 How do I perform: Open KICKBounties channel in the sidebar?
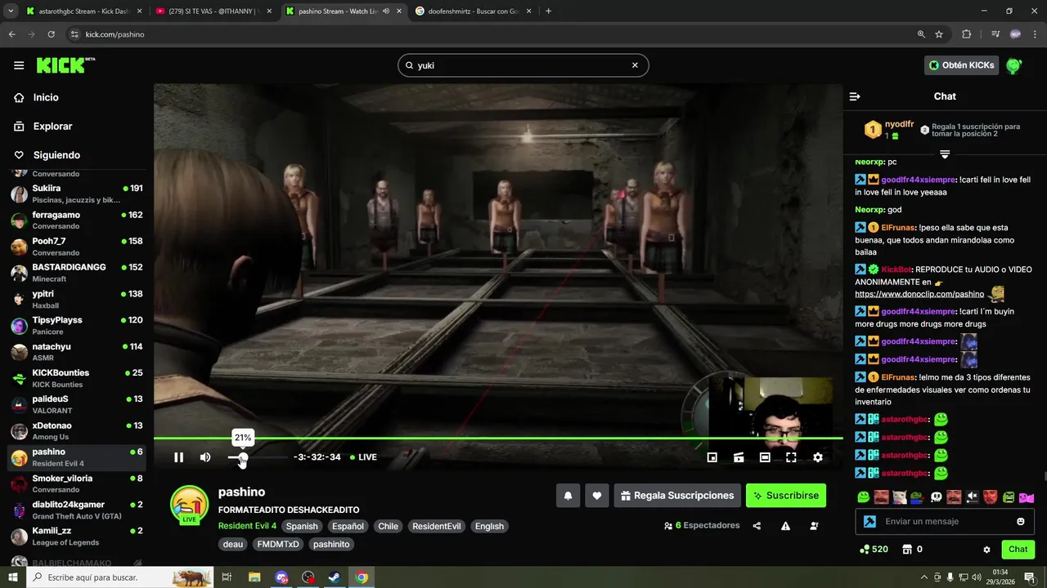[77, 378]
